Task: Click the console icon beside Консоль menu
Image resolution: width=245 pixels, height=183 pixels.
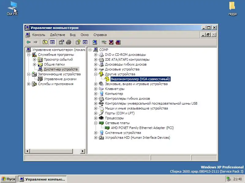Action: (28, 35)
